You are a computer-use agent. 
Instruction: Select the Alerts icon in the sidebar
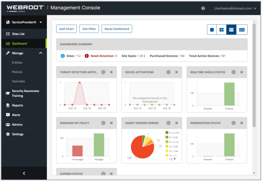[x=8, y=115]
